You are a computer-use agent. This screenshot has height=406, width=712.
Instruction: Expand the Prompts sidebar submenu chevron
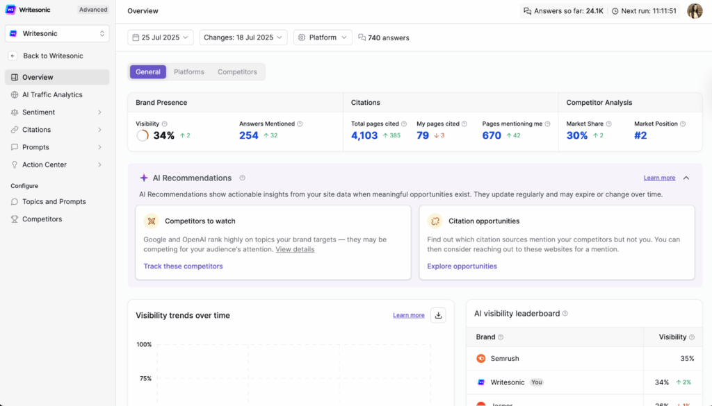pos(99,147)
